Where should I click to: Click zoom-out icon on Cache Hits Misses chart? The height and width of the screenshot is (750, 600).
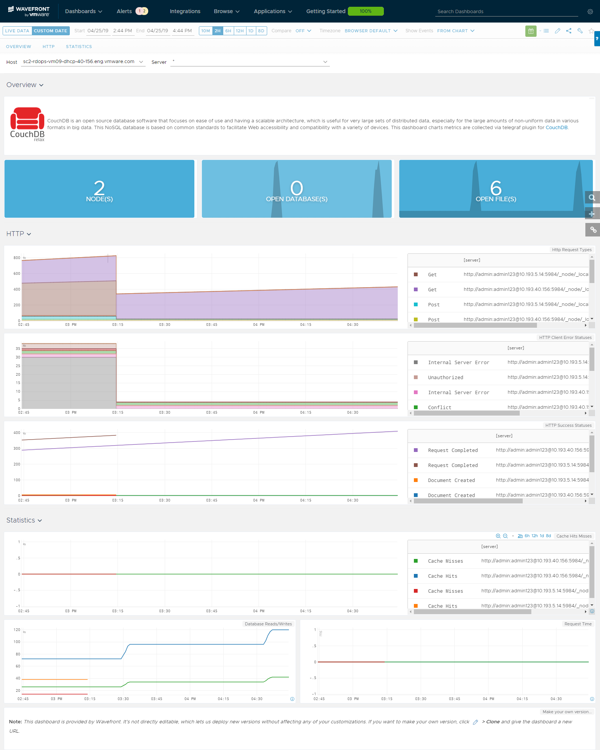point(505,536)
